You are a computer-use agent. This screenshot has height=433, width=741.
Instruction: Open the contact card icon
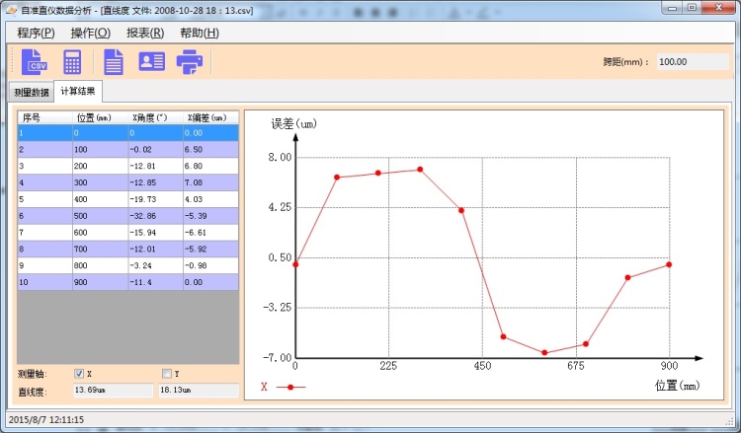(151, 61)
